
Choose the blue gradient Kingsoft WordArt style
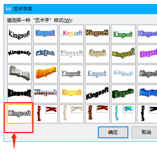click(x=45, y=34)
